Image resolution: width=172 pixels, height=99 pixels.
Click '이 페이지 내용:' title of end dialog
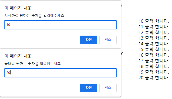click(x=18, y=56)
